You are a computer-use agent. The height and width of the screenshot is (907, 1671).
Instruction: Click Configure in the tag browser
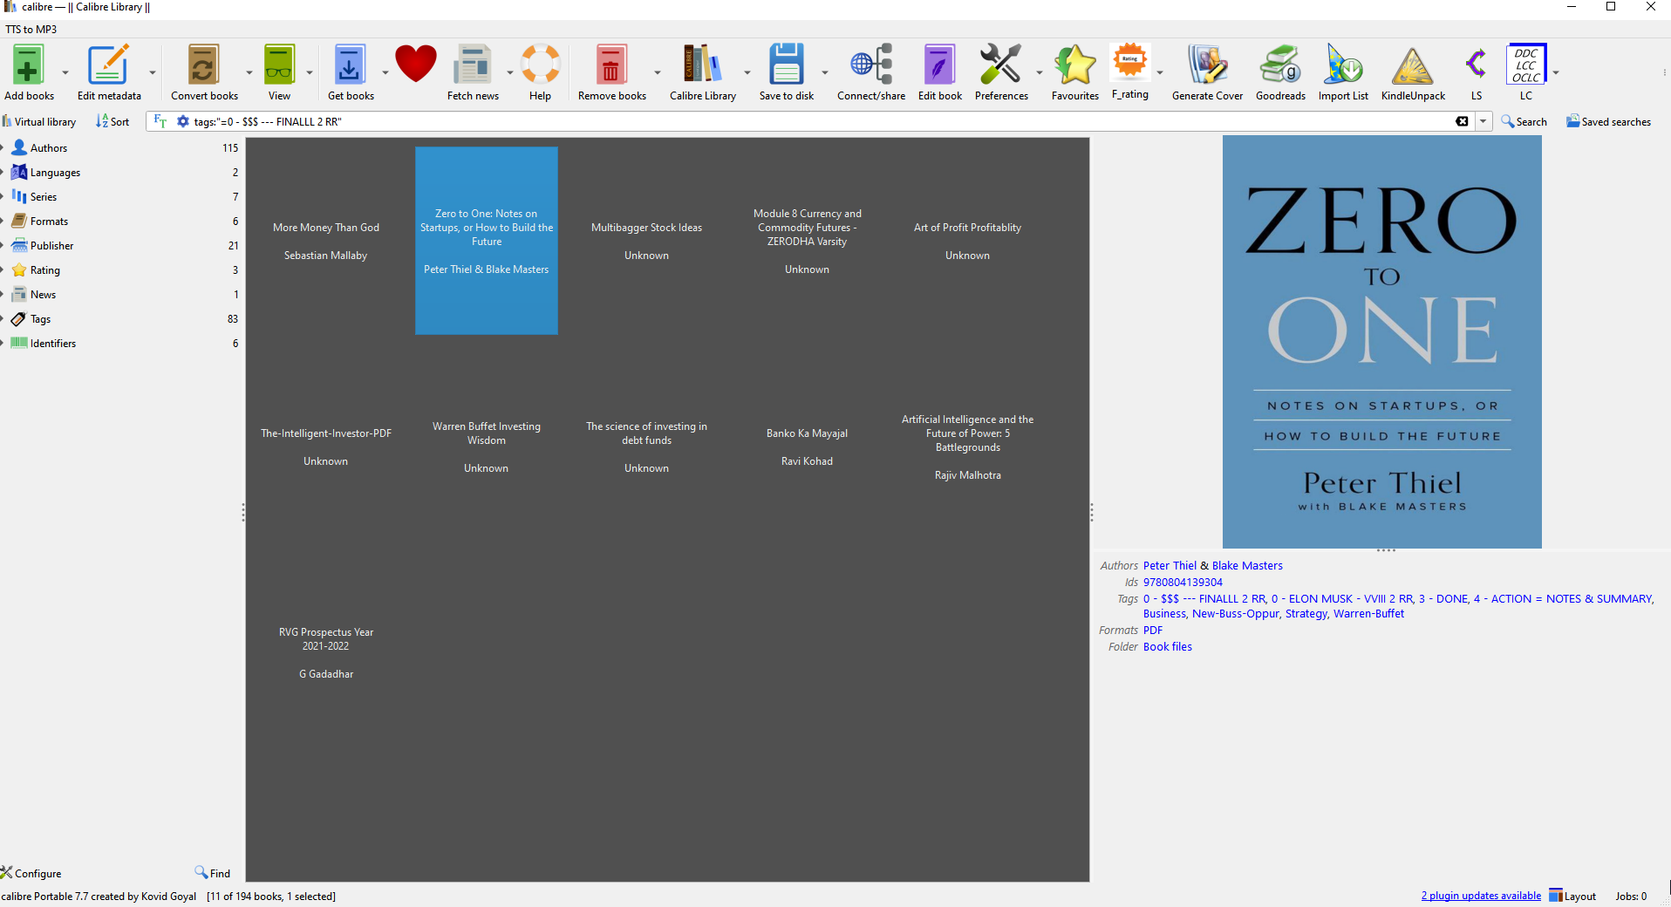coord(31,873)
